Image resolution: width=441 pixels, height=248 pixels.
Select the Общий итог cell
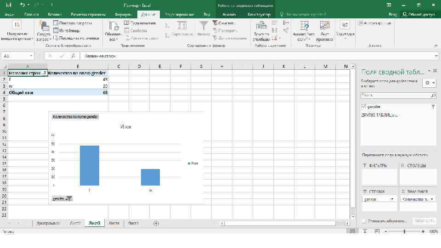tap(28, 92)
